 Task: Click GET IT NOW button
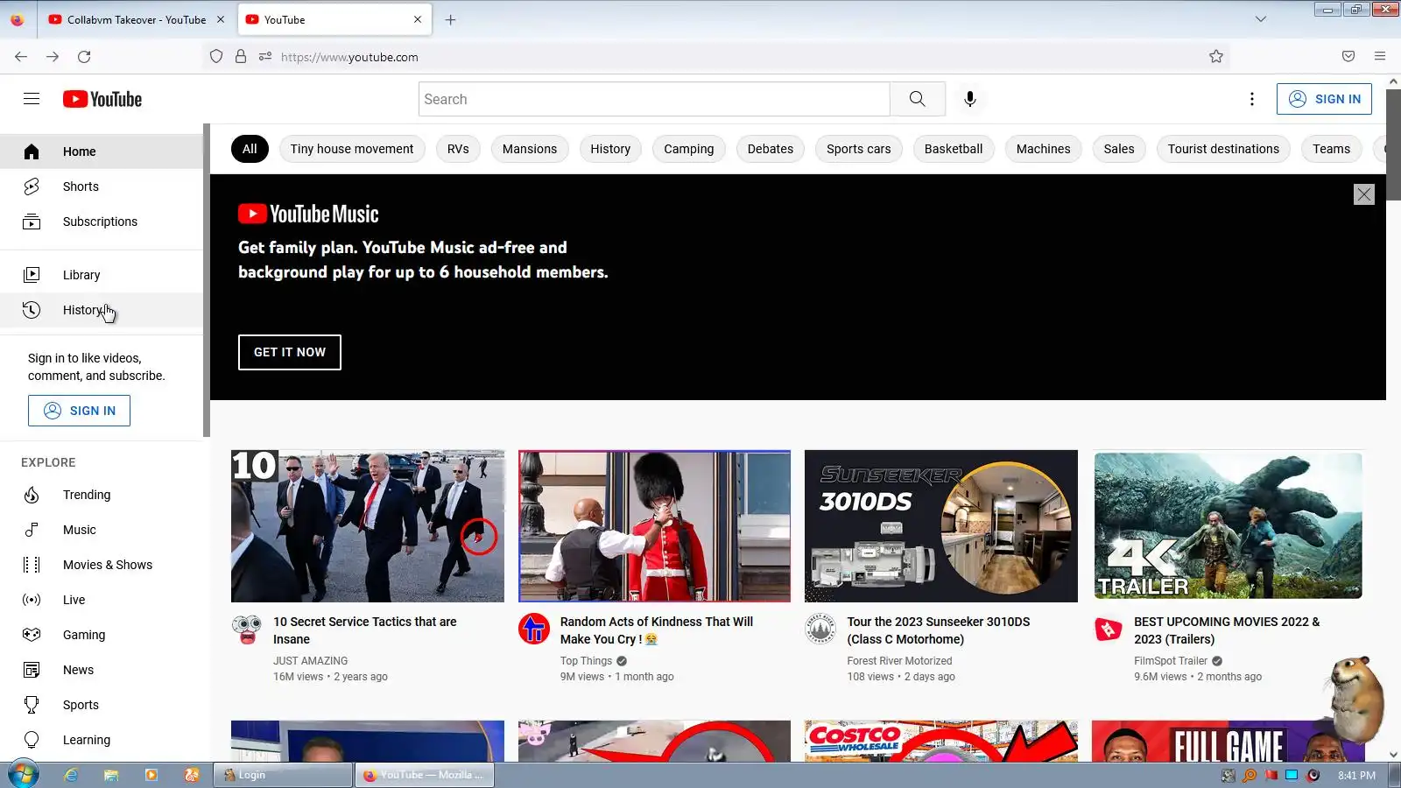tap(290, 352)
